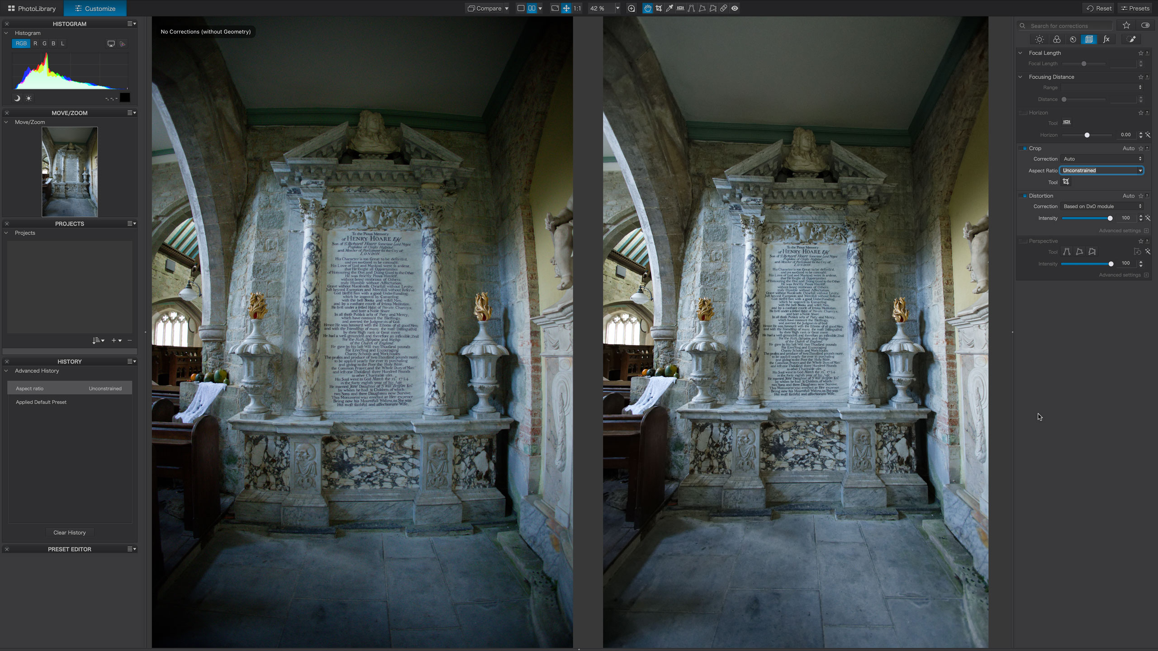Pick the white balance eyedropper tool
Image resolution: width=1158 pixels, height=651 pixels.
tap(669, 8)
